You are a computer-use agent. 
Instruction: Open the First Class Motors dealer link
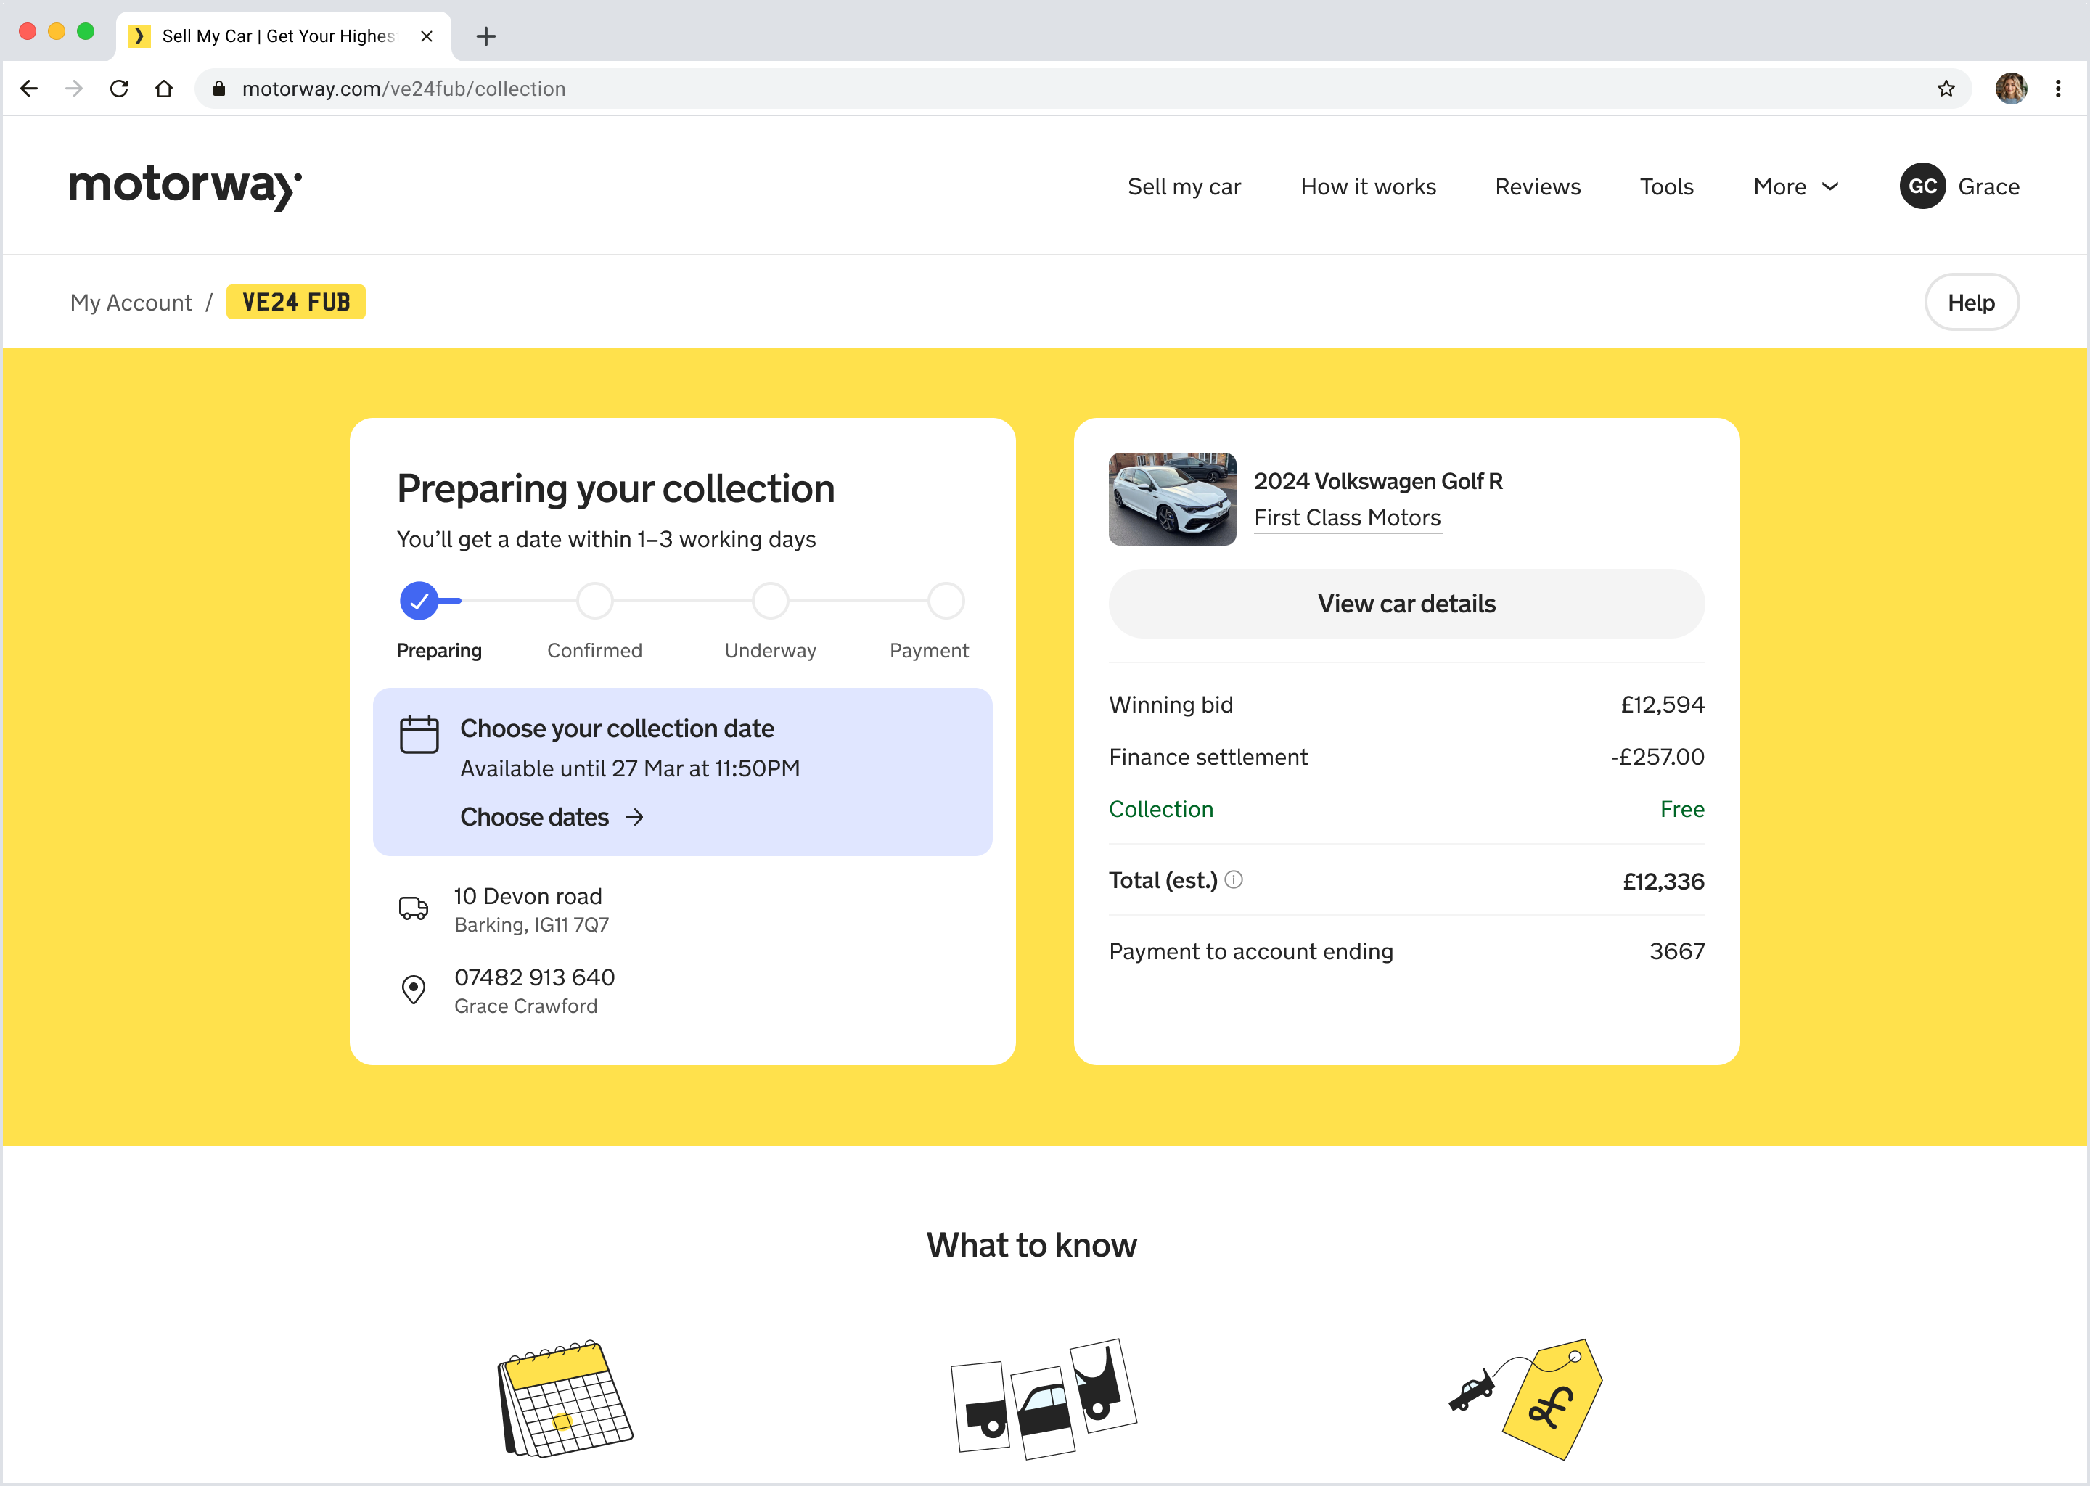point(1347,518)
